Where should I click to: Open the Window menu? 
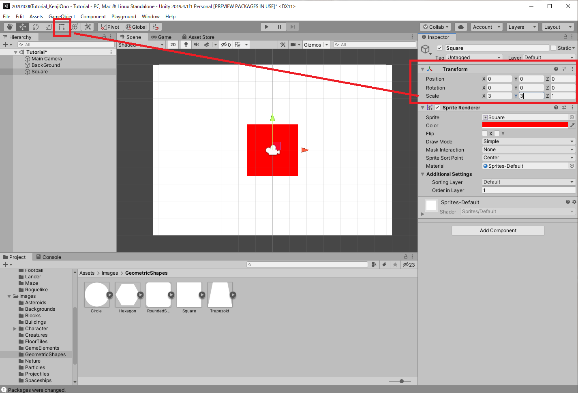[x=150, y=17]
